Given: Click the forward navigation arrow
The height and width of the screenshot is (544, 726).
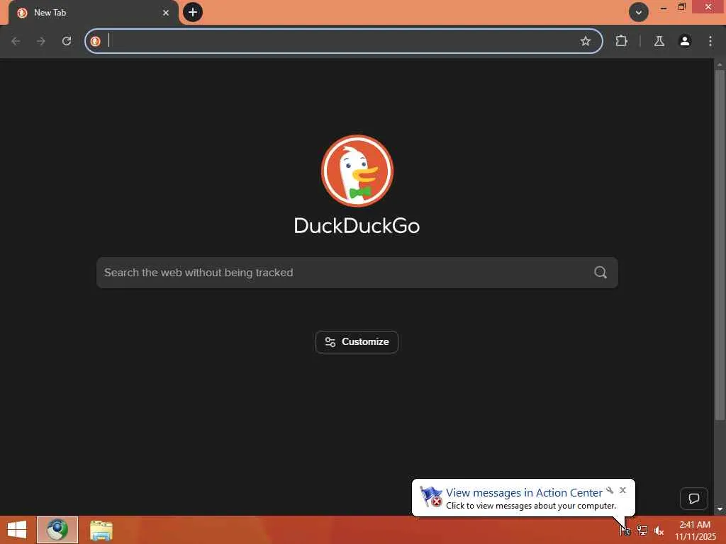Looking at the screenshot, I should pyautogui.click(x=41, y=41).
